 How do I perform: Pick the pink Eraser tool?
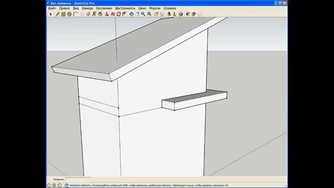click(88, 14)
